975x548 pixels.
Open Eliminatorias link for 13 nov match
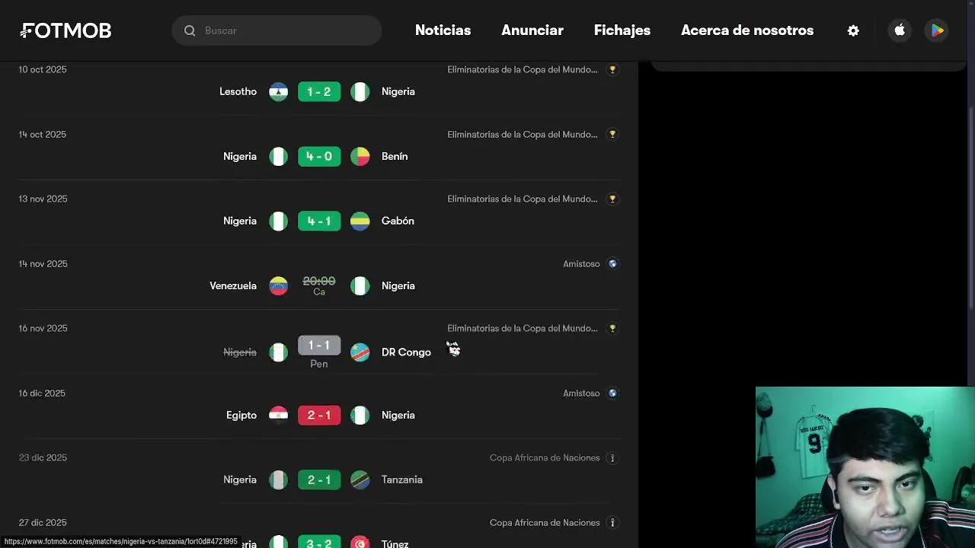[x=523, y=199]
